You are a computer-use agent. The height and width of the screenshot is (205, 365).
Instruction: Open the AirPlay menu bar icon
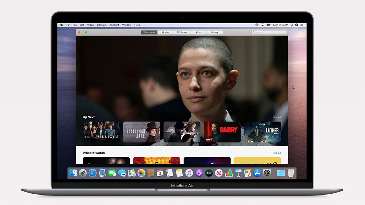tap(262, 25)
